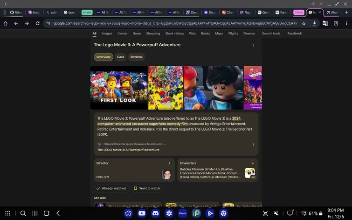Toggle the muted sound icon in tray

pyautogui.click(x=276, y=213)
